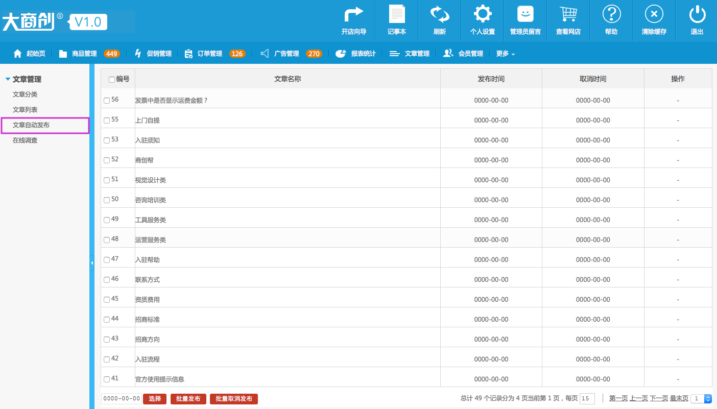Tick the select-all checkbox beside 编号
Screen dimensions: 717x409
[112, 80]
